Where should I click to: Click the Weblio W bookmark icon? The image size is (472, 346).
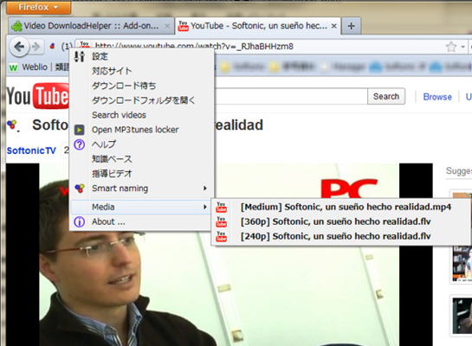pyautogui.click(x=13, y=67)
